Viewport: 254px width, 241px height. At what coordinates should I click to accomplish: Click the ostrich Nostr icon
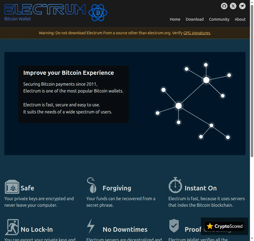pyautogui.click(x=242, y=6)
